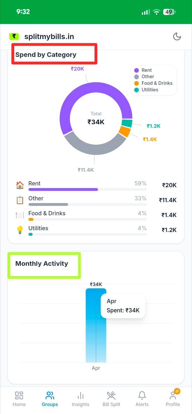Switch to the Insights tab

(80, 398)
